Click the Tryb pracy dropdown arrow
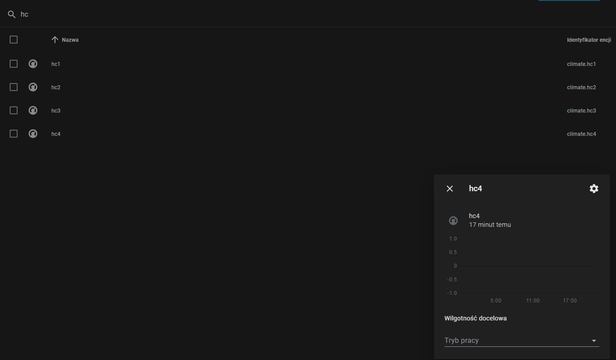This screenshot has width=616, height=360. coord(594,341)
